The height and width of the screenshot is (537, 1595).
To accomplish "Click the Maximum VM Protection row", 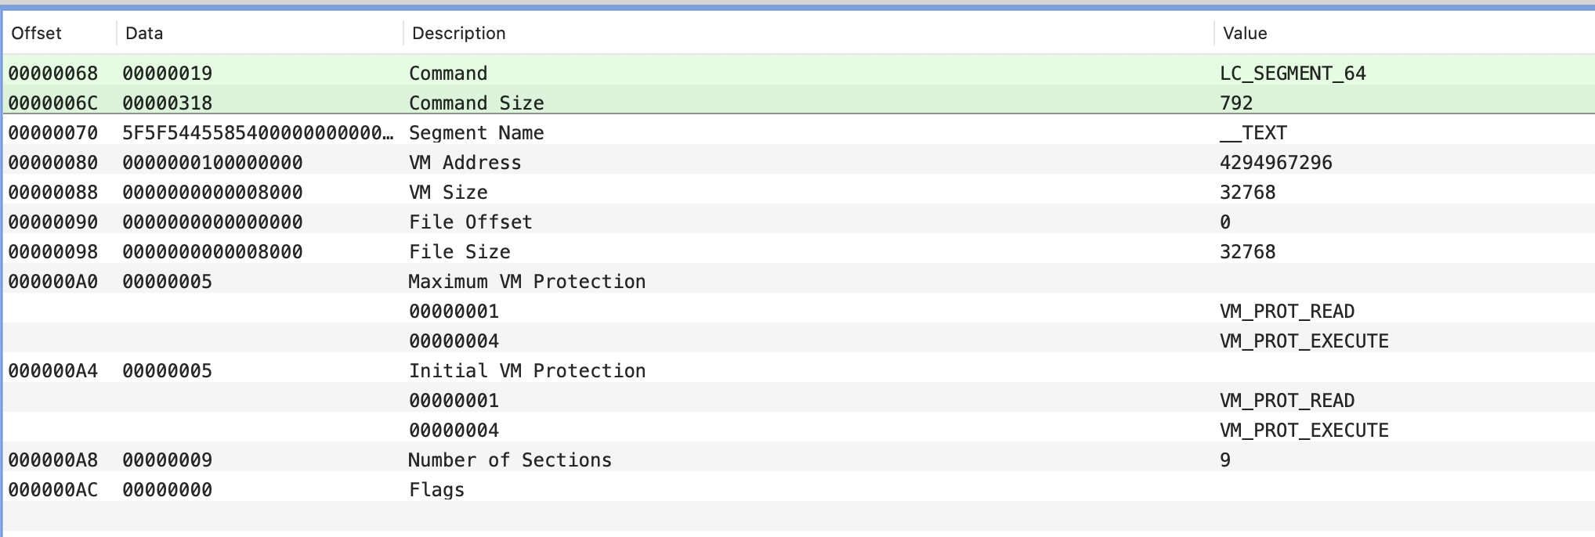I will tap(799, 282).
